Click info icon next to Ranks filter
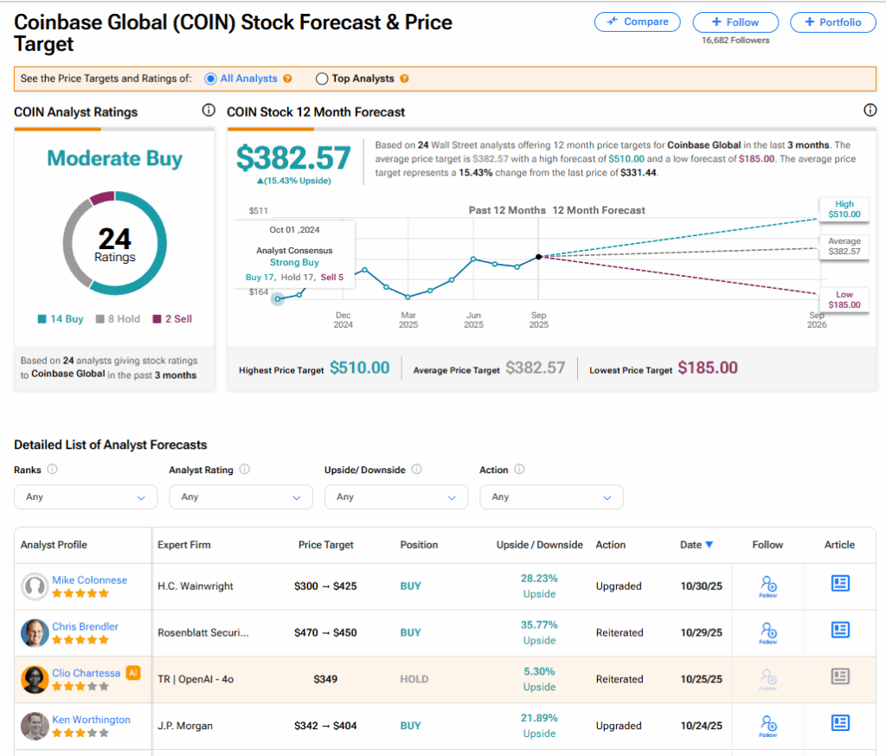This screenshot has width=886, height=756. tap(53, 470)
